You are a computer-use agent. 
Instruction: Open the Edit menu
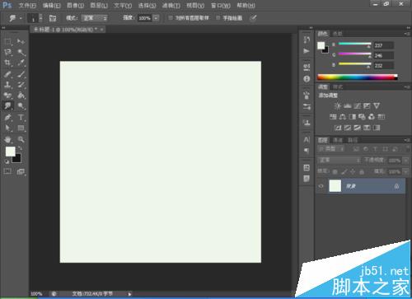tap(52, 6)
